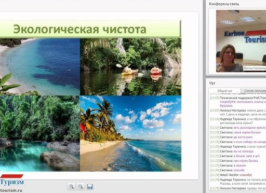Viewport: 266px width, 193px height.
Task: Click the presenter name label on video
Action: [255, 68]
